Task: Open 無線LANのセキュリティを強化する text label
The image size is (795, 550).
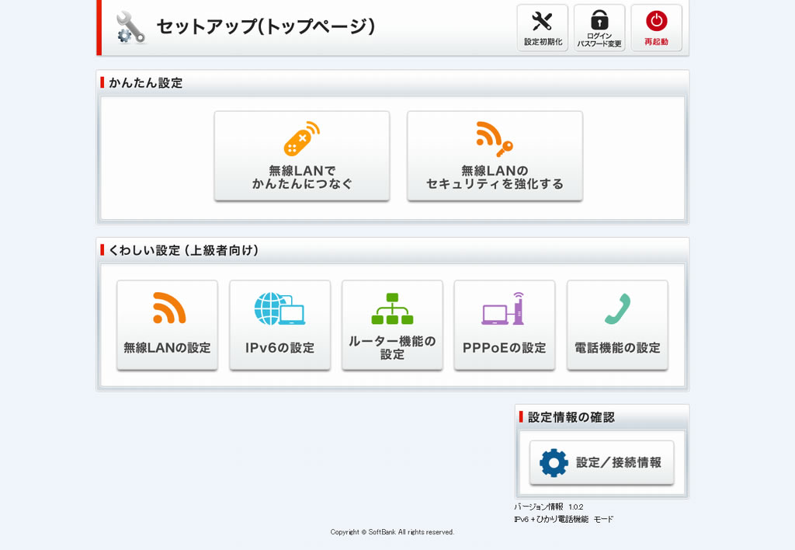Action: click(x=494, y=177)
